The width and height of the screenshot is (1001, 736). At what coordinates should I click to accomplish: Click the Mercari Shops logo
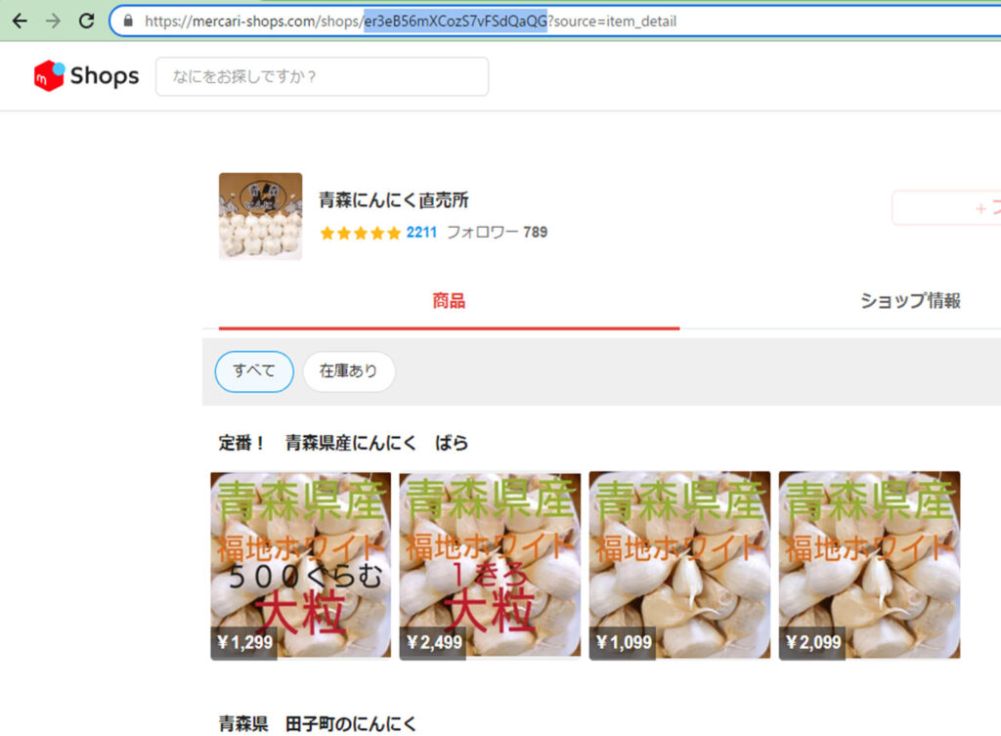pyautogui.click(x=86, y=76)
